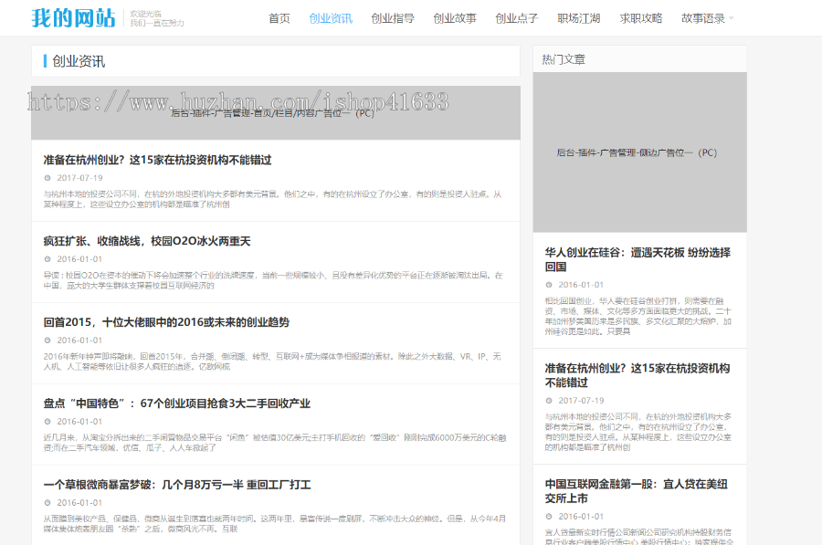Open the 首页 menu item
822x545 pixels.
click(x=279, y=18)
